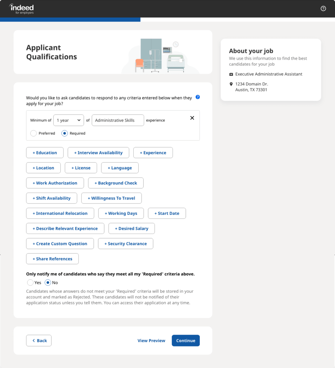Click the location pin icon beside address

pos(231,84)
